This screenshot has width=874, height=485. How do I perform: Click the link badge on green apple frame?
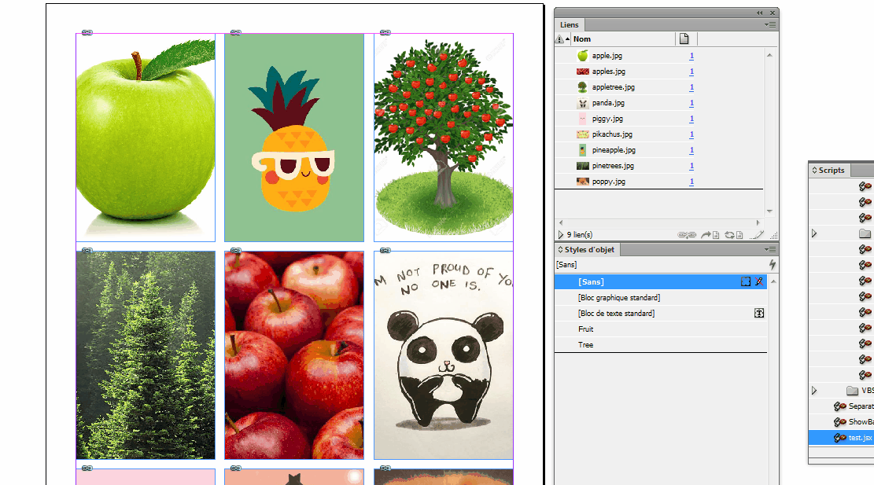(x=87, y=33)
